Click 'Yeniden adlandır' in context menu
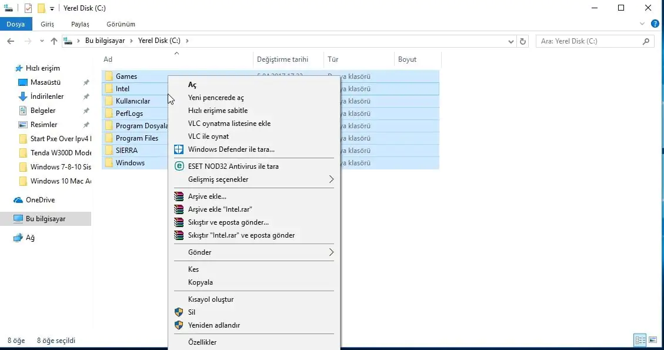The width and height of the screenshot is (664, 350). click(214, 325)
